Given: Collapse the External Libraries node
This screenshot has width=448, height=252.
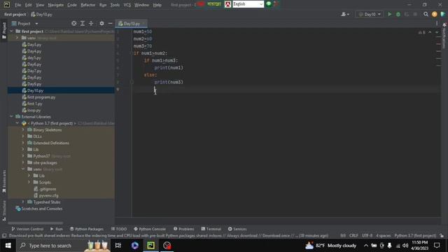Looking at the screenshot, I should (x=11, y=117).
